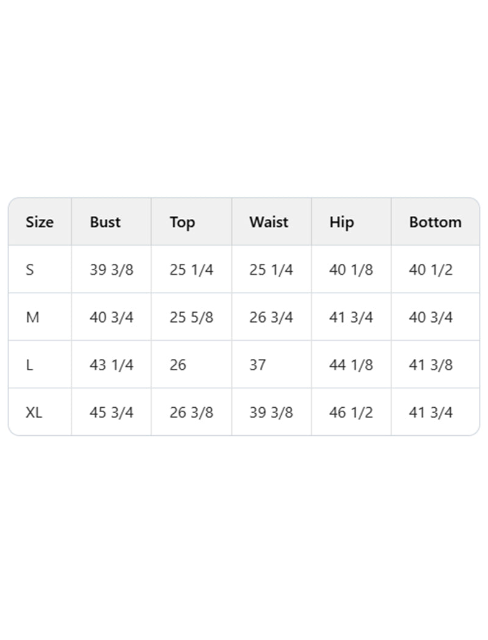Click waist value 37 in L row
Screen dimensions: 488x640
257,364
